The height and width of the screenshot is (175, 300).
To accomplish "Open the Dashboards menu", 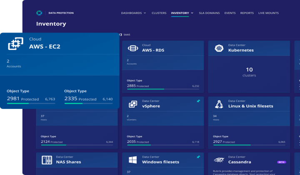I will tap(131, 13).
